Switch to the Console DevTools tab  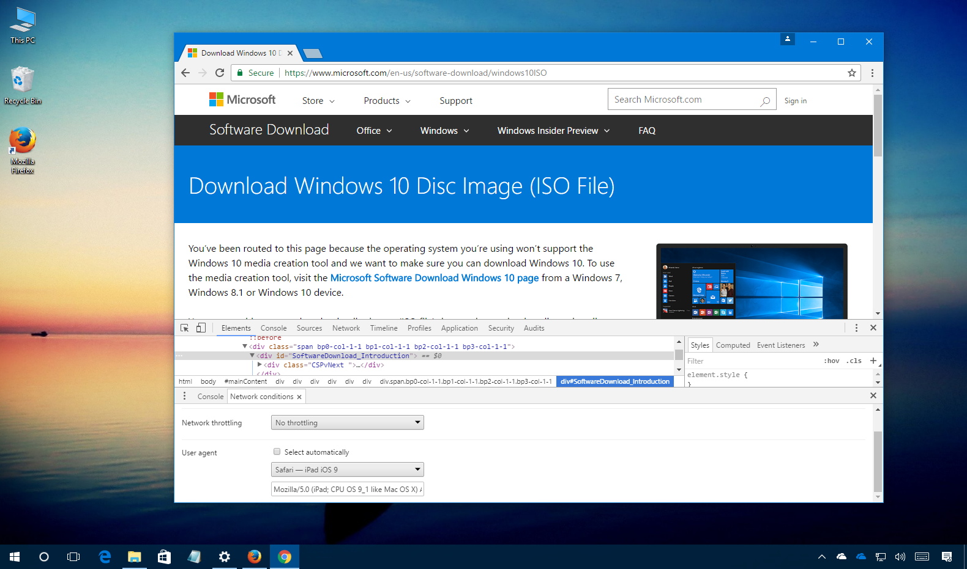[274, 328]
